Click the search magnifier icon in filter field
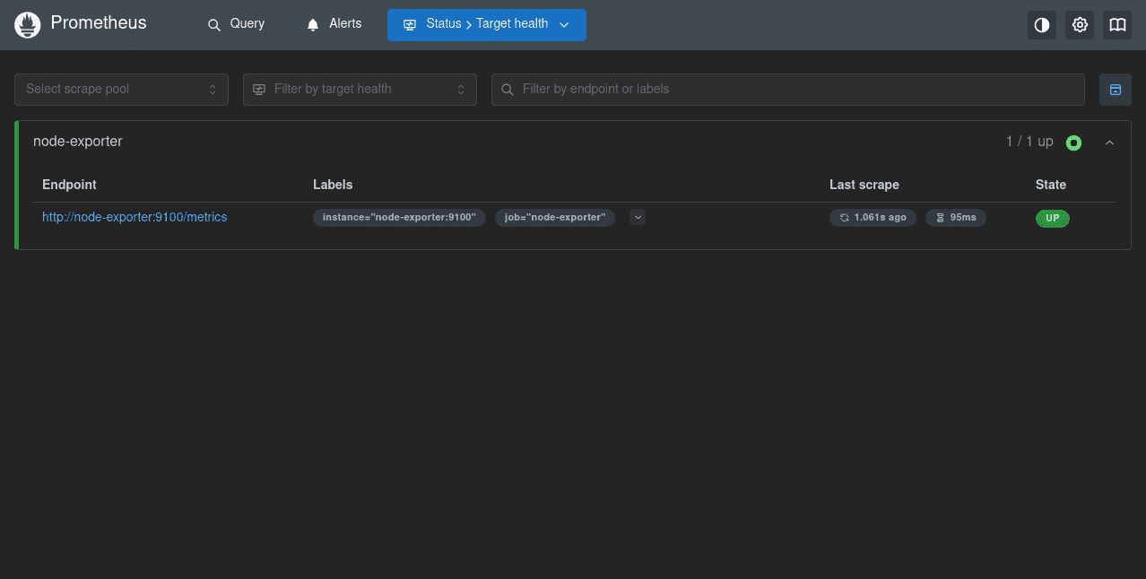Image resolution: width=1146 pixels, height=579 pixels. tap(508, 90)
